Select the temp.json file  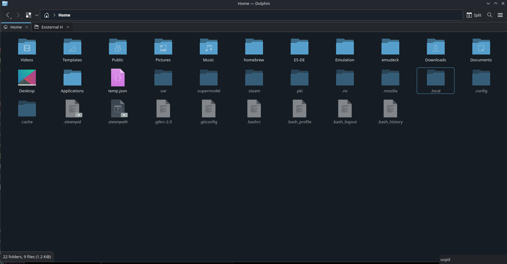tap(118, 81)
